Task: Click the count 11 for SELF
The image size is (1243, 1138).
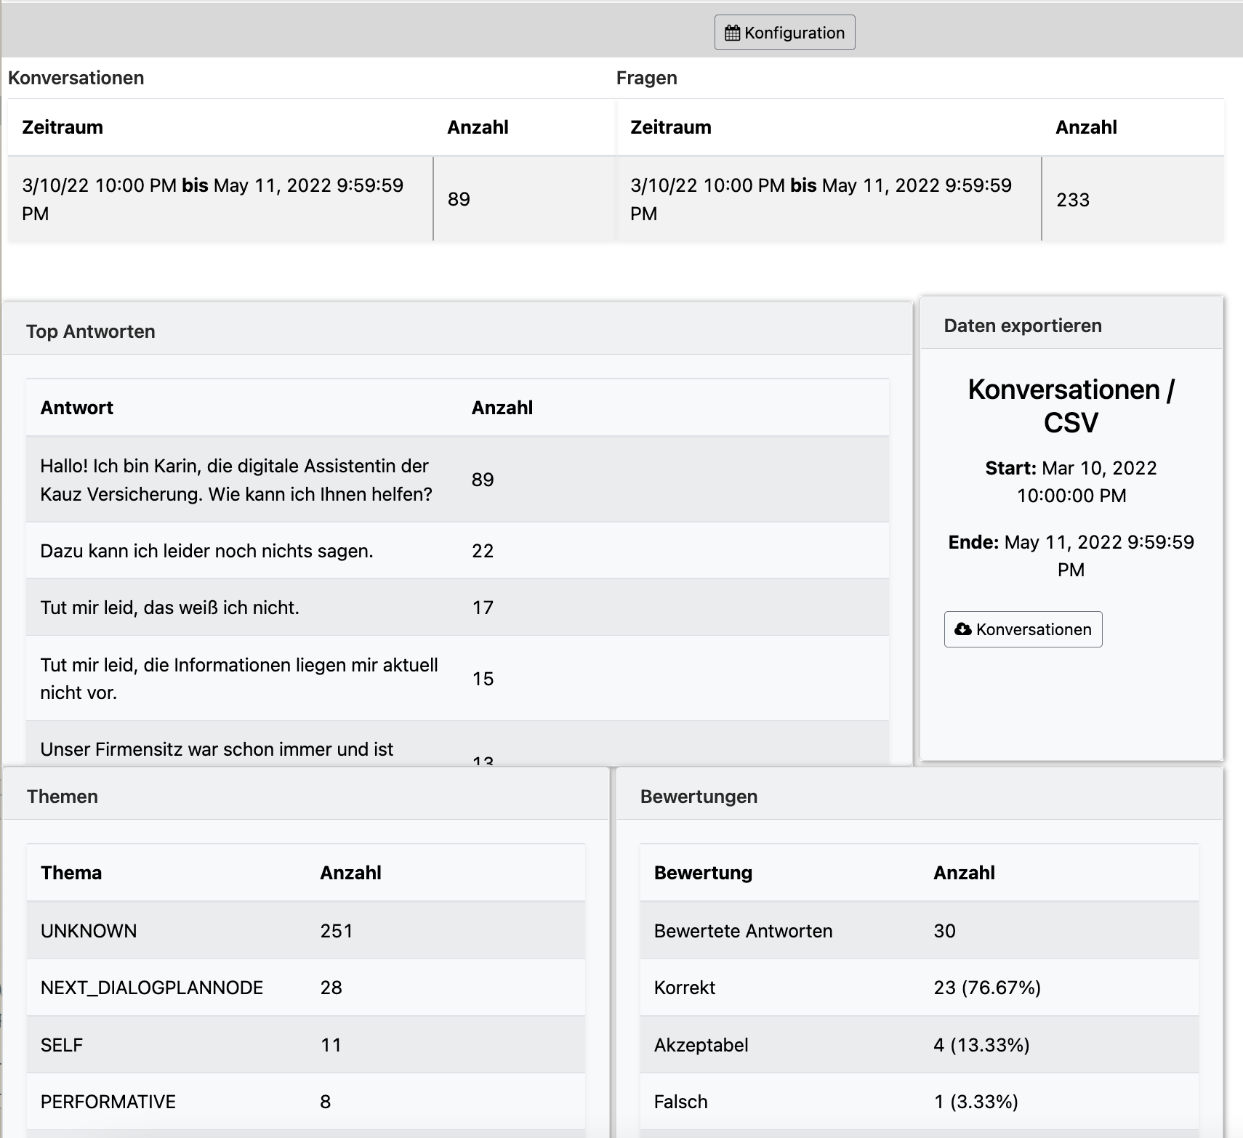Action: tap(331, 1045)
